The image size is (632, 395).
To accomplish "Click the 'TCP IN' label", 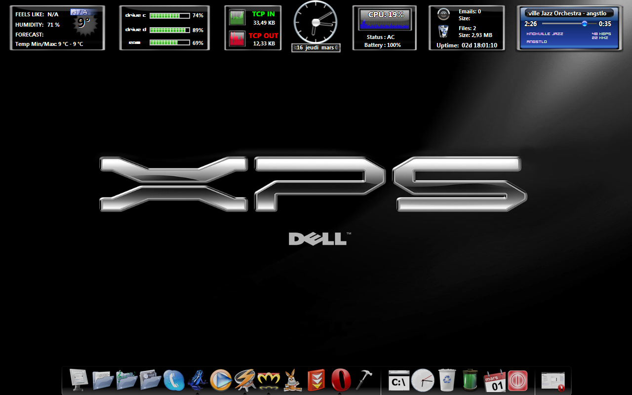I will click(264, 14).
